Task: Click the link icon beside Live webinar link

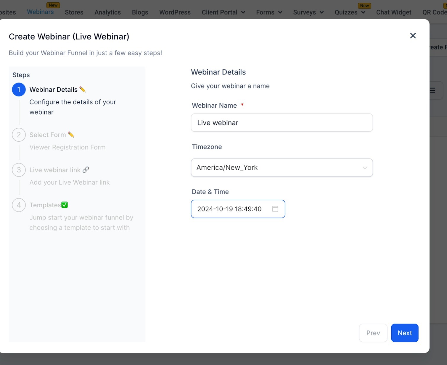Action: pyautogui.click(x=86, y=170)
